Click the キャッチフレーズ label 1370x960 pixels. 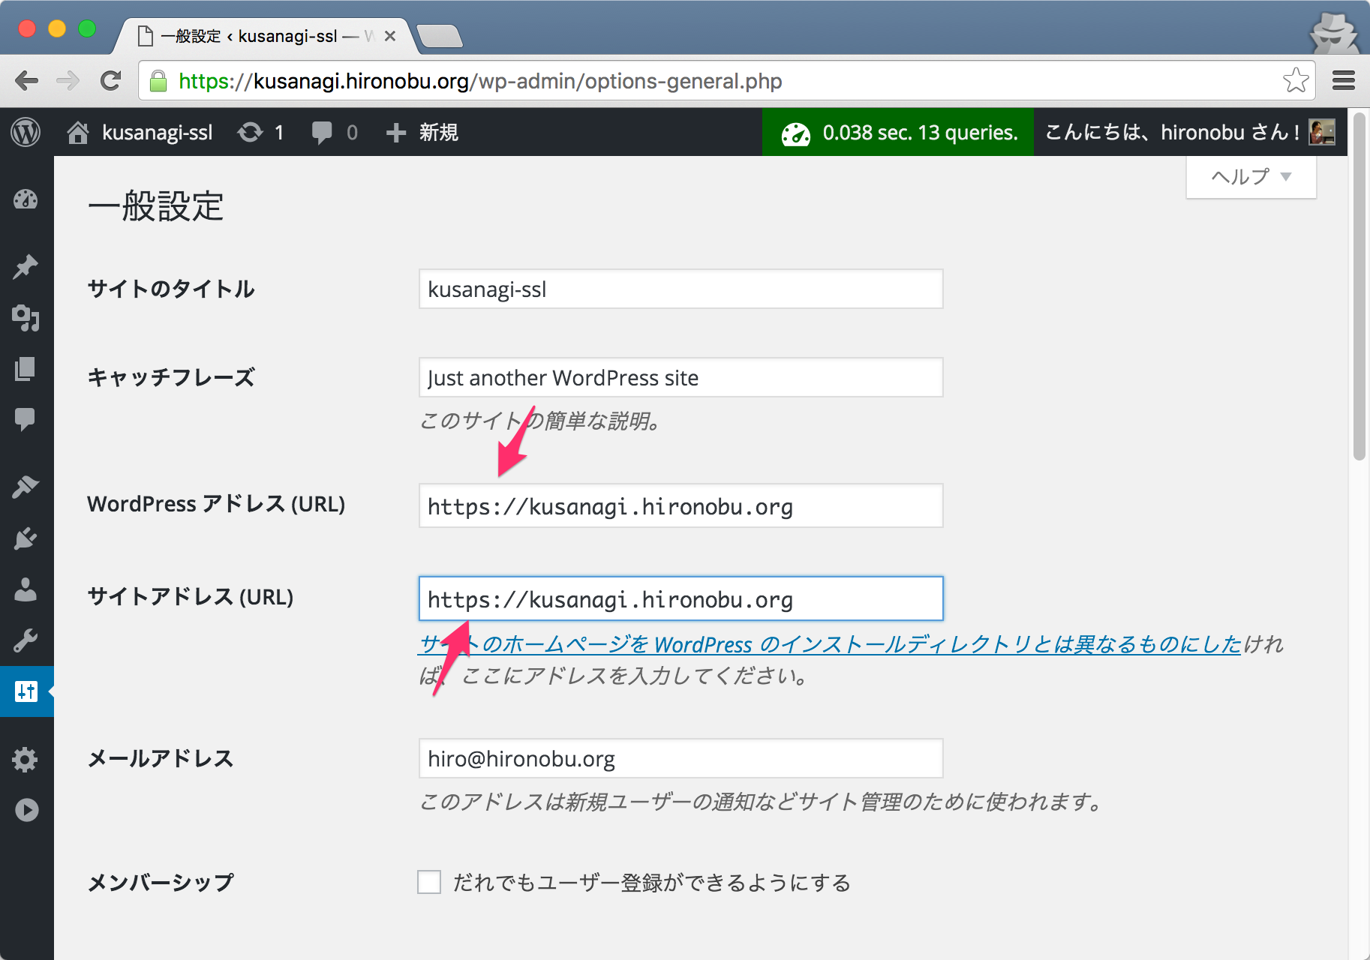click(x=171, y=377)
